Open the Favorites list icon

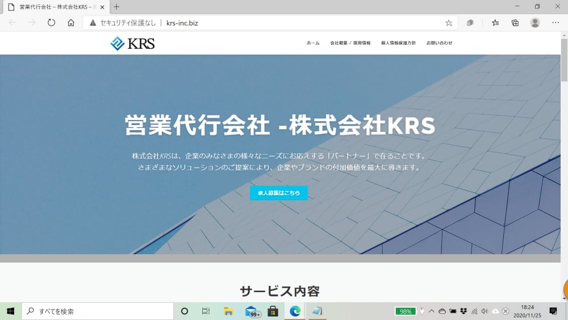point(495,23)
